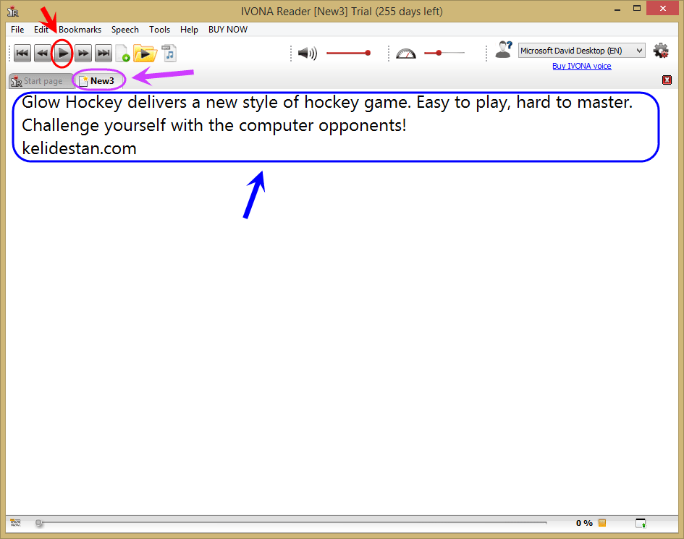Open settings via the gear icon
Viewport: 684px width, 539px height.
pos(661,51)
